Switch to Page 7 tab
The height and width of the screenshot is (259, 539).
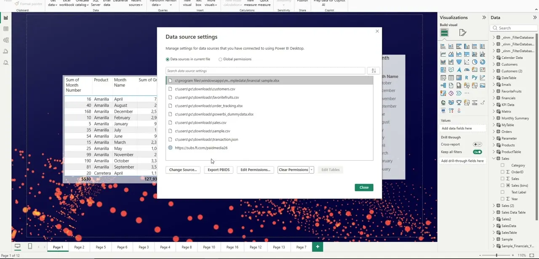301,247
